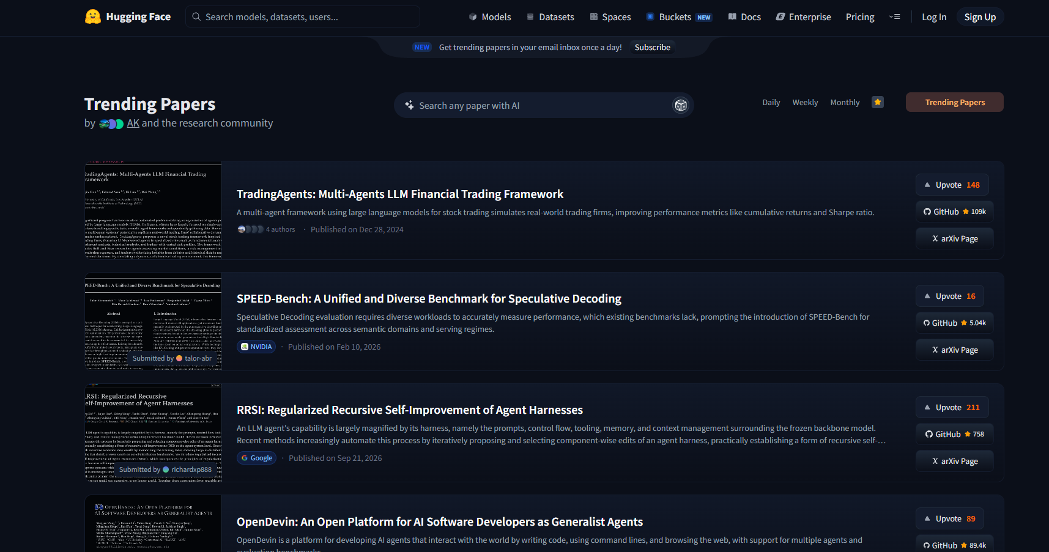Viewport: 1049px width, 552px height.
Task: Upvote the RRSI paper
Action: 952,407
